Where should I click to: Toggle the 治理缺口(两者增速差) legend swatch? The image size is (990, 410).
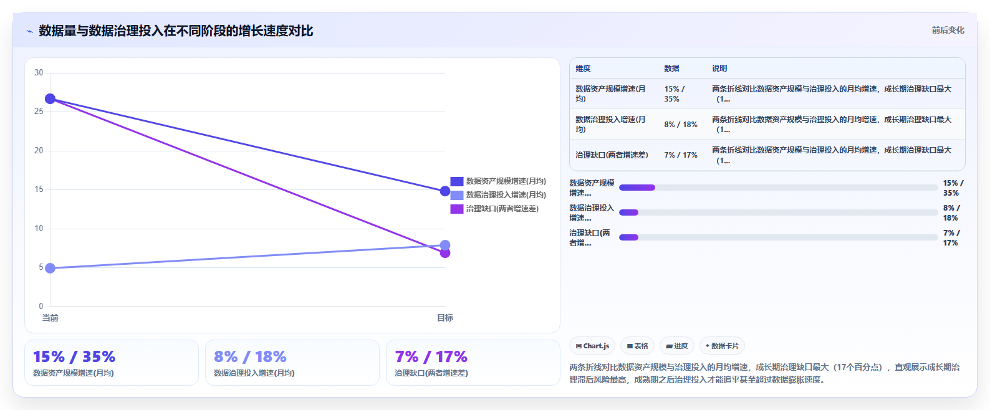pyautogui.click(x=457, y=209)
